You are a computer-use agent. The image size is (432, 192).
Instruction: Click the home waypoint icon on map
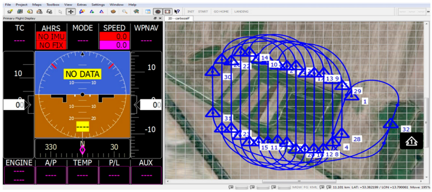pyautogui.click(x=411, y=141)
